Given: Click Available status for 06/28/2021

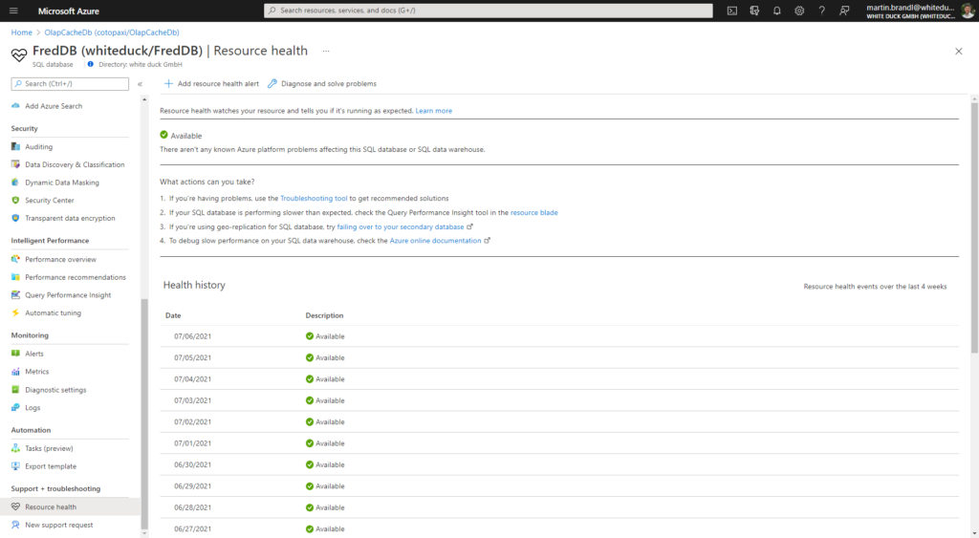Looking at the screenshot, I should click(325, 507).
